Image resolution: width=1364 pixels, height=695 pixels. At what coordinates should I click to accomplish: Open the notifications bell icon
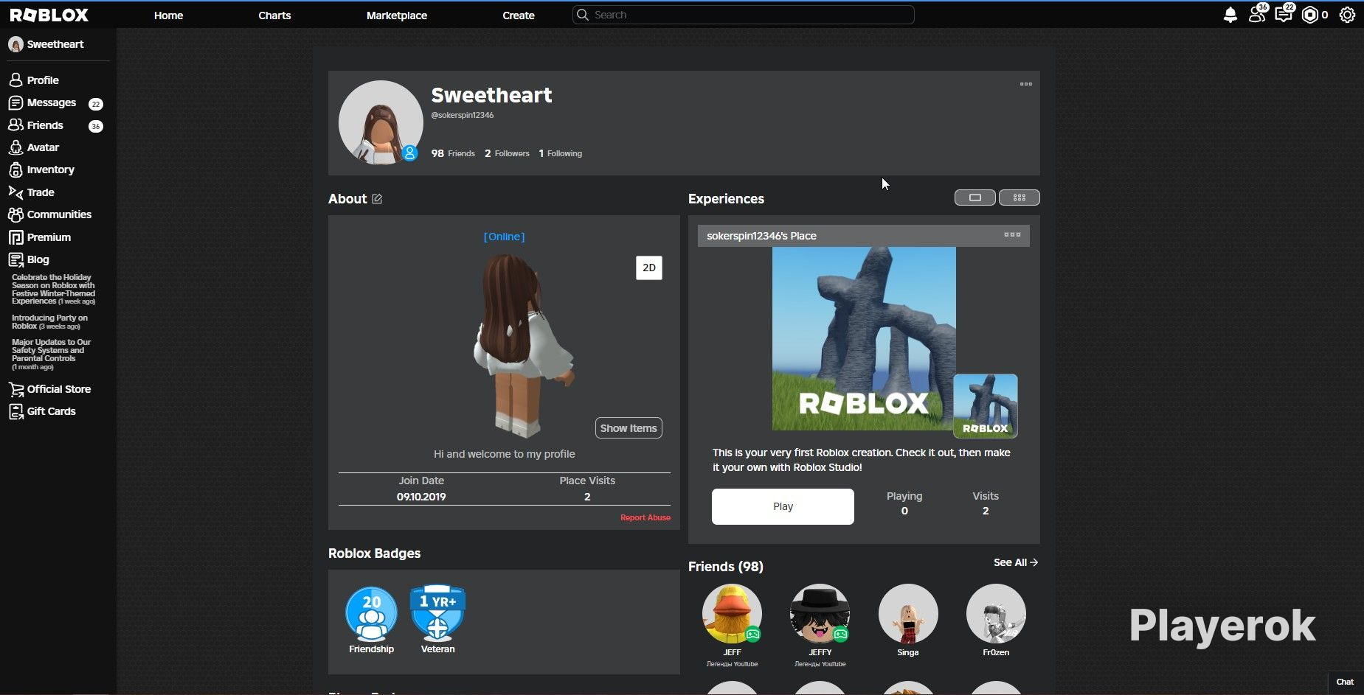pyautogui.click(x=1230, y=15)
